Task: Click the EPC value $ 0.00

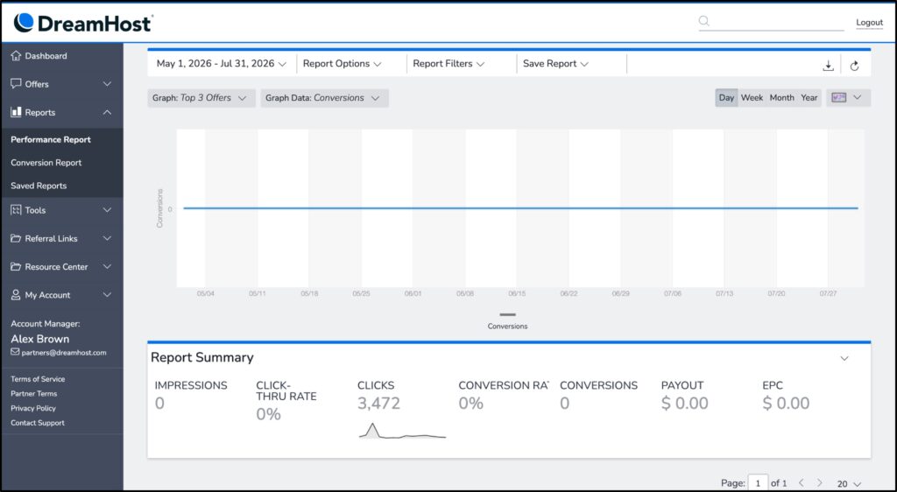Action: pos(786,404)
